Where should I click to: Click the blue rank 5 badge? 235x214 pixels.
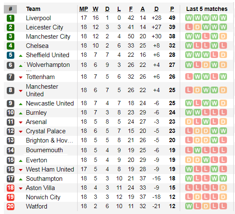[11, 55]
